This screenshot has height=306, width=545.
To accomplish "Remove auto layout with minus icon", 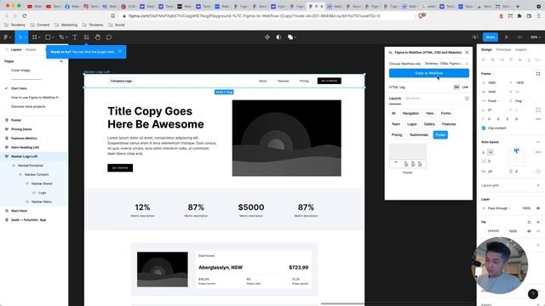I will pos(538,142).
